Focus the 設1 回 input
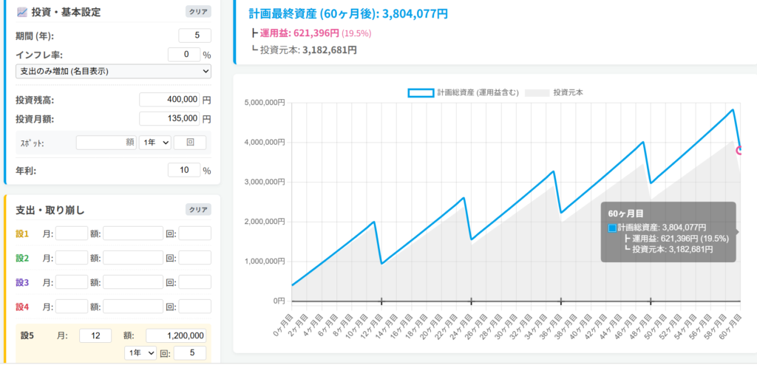Screen dimensions: 757x365 point(194,233)
